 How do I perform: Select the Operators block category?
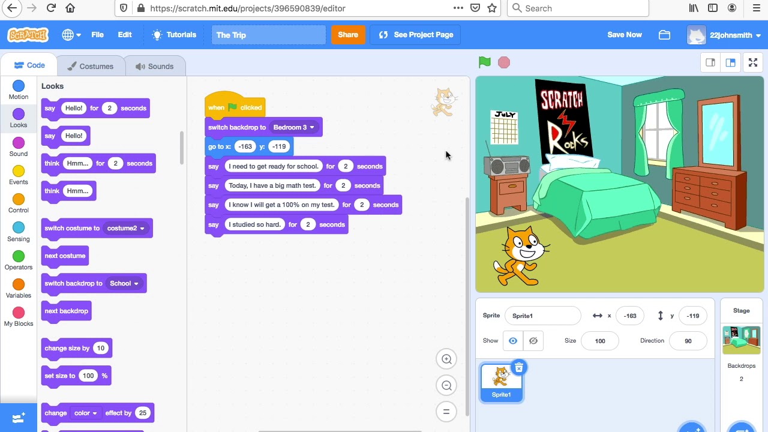tap(19, 260)
